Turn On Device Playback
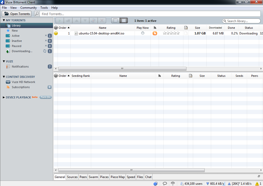Viewport: 263px width, 186px height. tap(46, 97)
